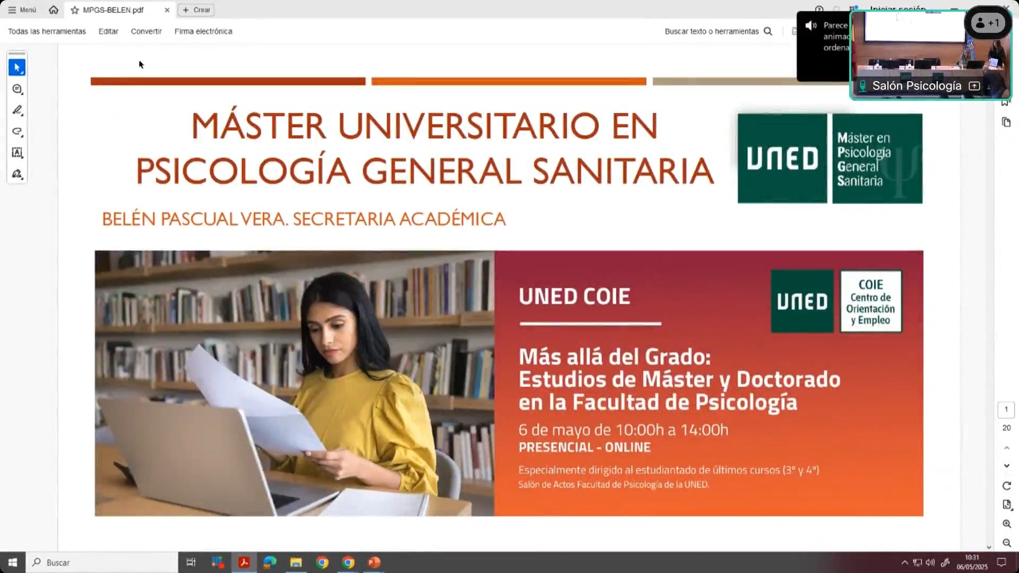Viewport: 1019px width, 573px height.
Task: Choose the freehand draw tool
Action: point(17,132)
